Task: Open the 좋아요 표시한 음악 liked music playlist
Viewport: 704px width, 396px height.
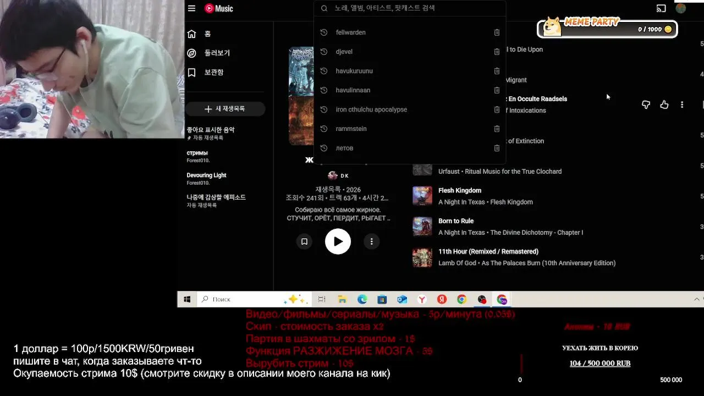Action: pyautogui.click(x=211, y=133)
